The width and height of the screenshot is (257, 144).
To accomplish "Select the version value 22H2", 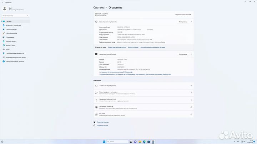I will 119,62.
